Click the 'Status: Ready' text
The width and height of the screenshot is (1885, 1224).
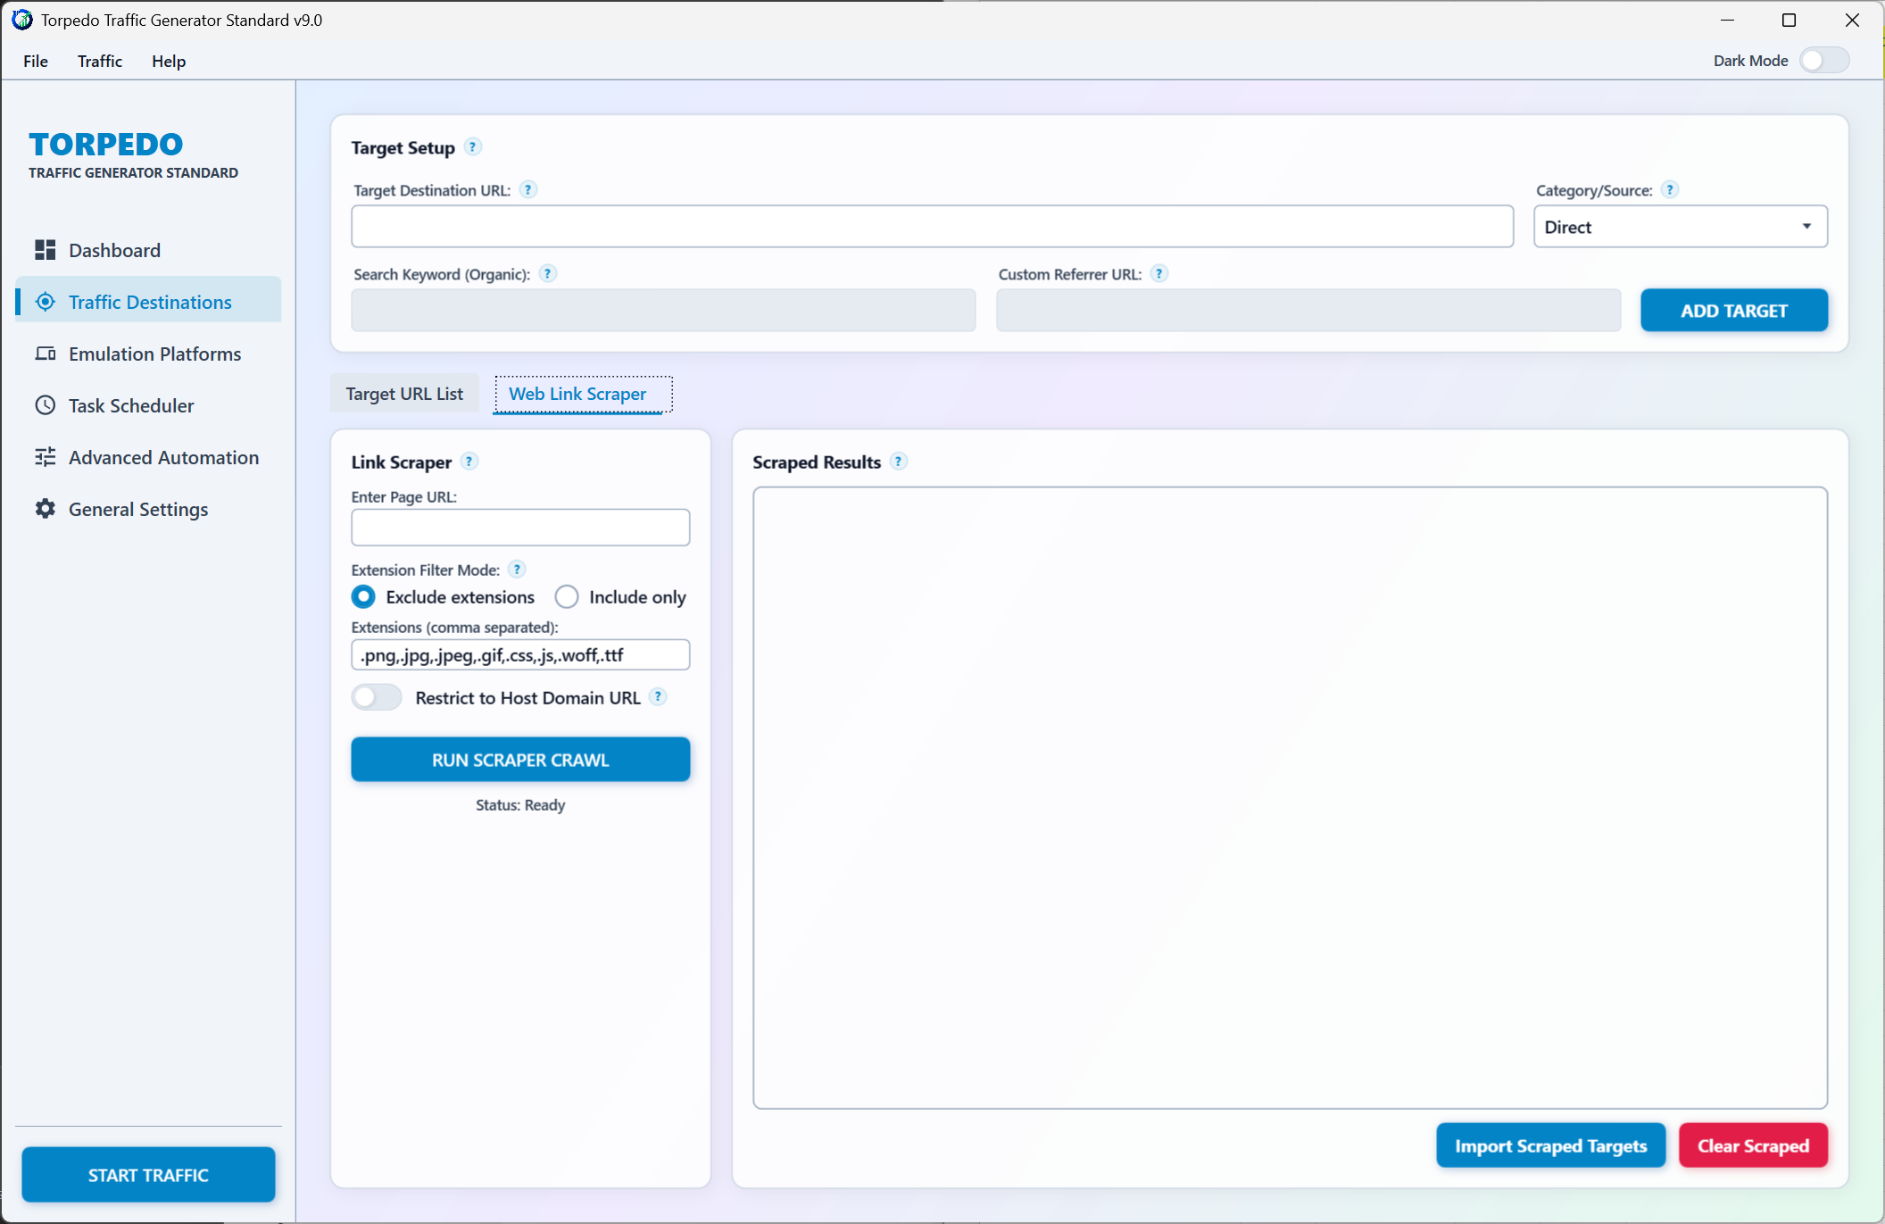520,805
